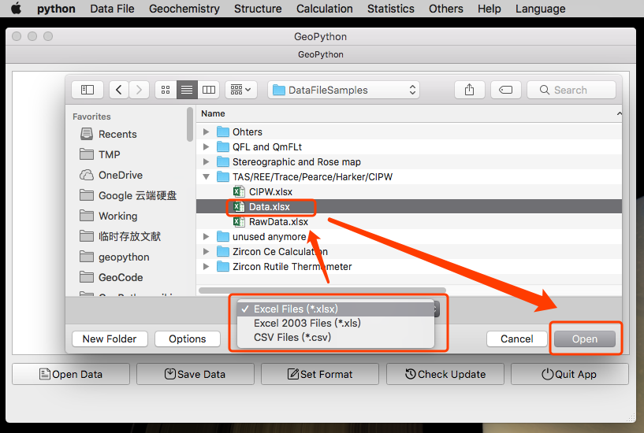The image size is (644, 433).
Task: Open the Structure menu
Action: [258, 9]
